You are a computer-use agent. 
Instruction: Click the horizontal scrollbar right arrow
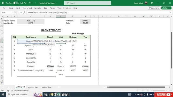coord(169,87)
